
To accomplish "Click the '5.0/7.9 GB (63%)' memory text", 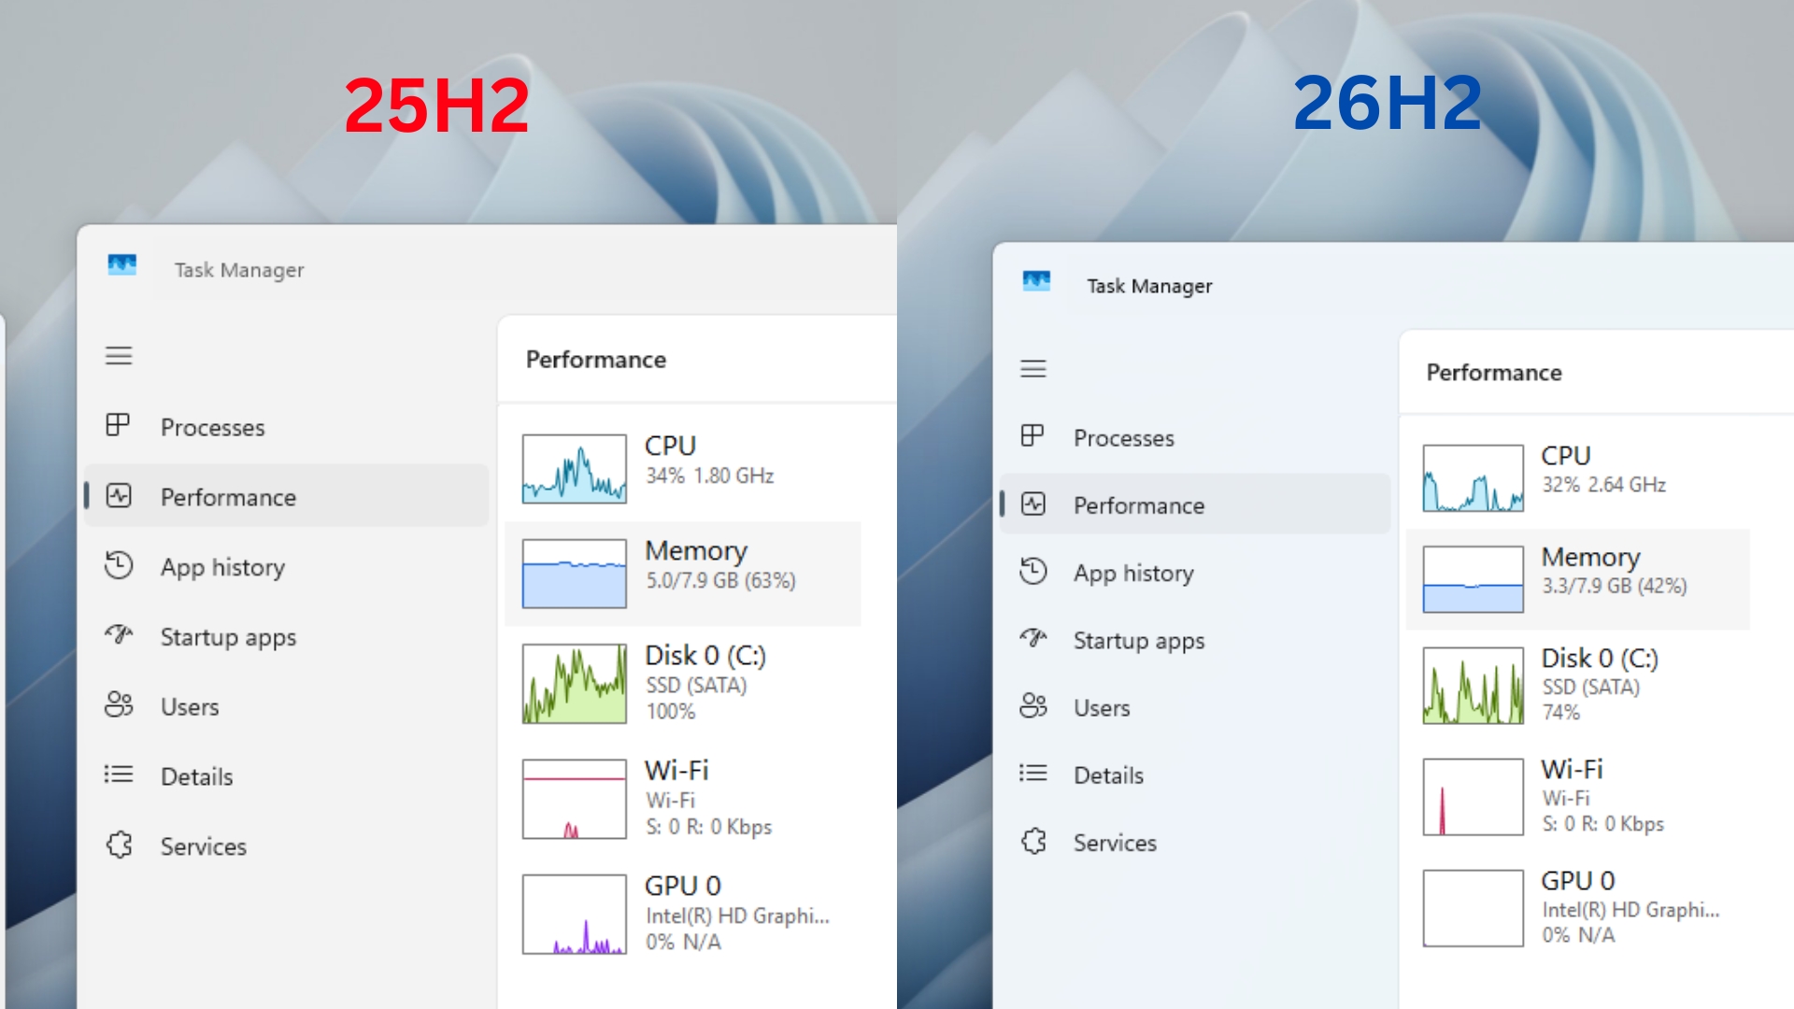I will 720,581.
